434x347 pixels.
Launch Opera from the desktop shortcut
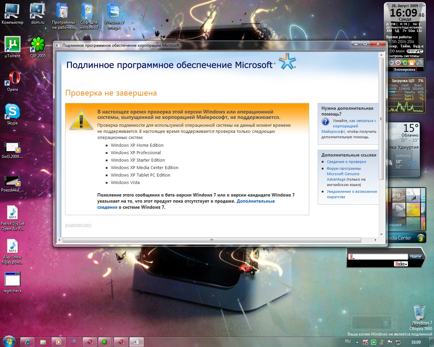(13, 81)
